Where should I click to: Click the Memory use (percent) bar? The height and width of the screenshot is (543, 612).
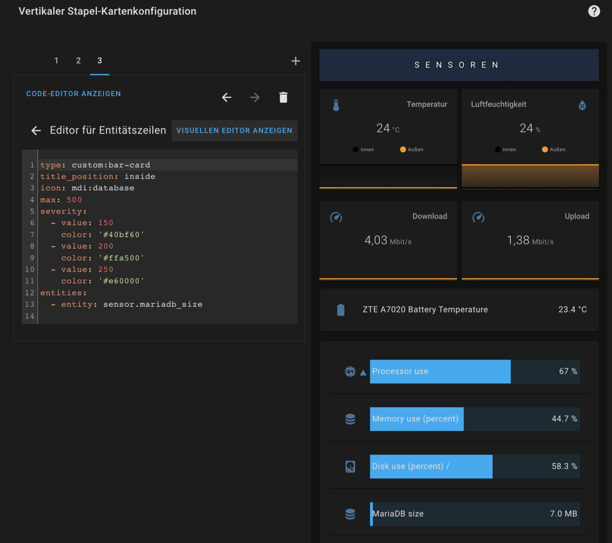[475, 419]
